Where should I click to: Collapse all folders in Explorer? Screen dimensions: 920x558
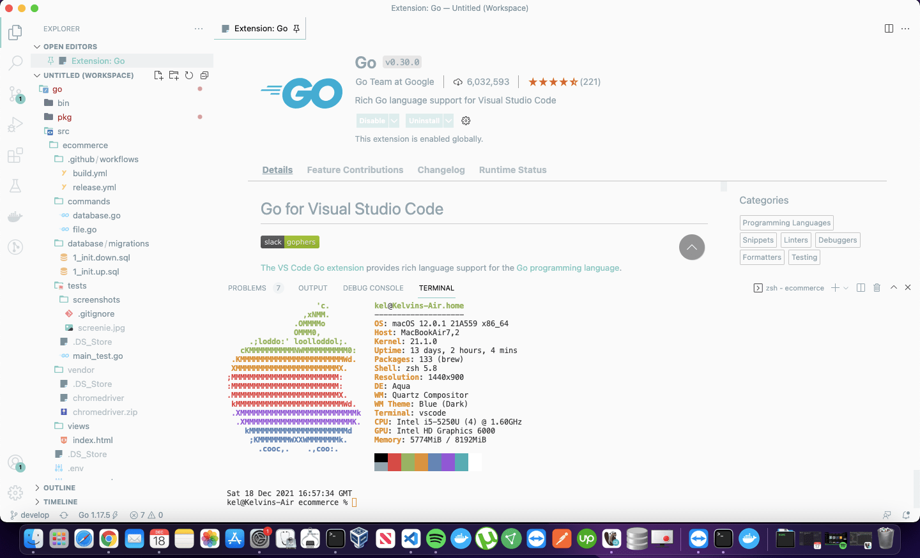[x=204, y=75]
